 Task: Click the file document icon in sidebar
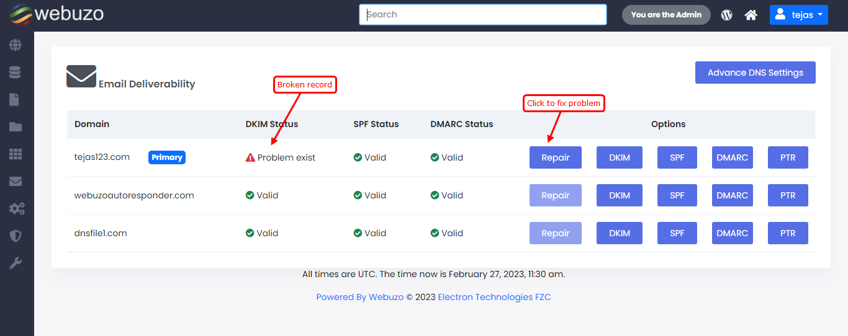(15, 100)
